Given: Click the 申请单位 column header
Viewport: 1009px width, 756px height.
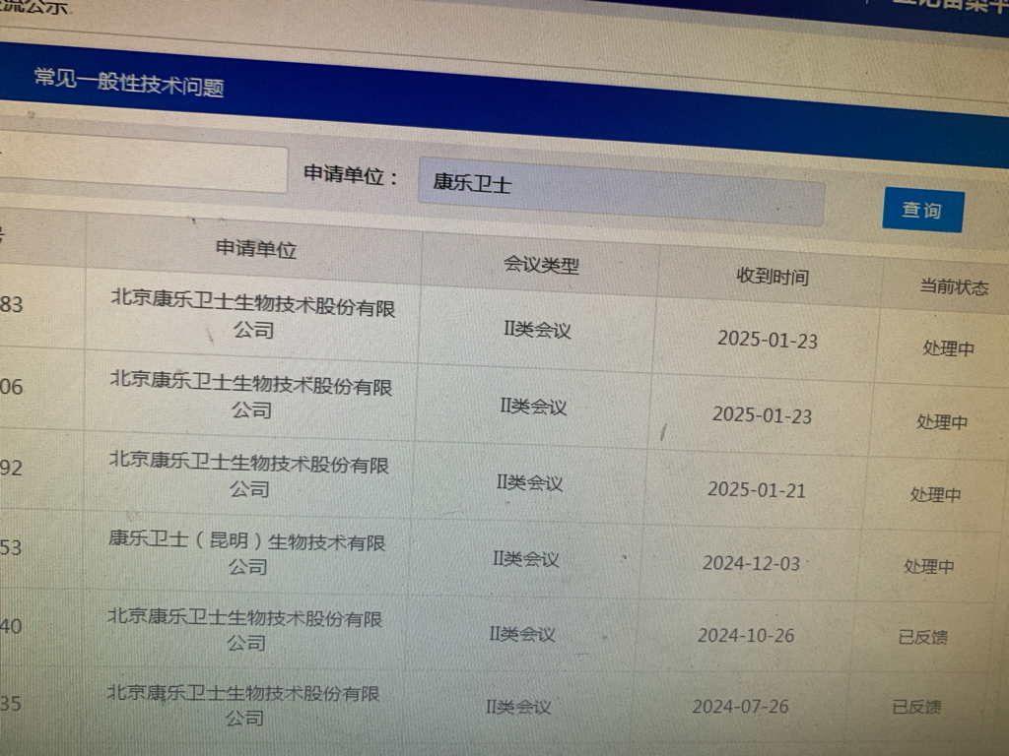Looking at the screenshot, I should point(256,248).
